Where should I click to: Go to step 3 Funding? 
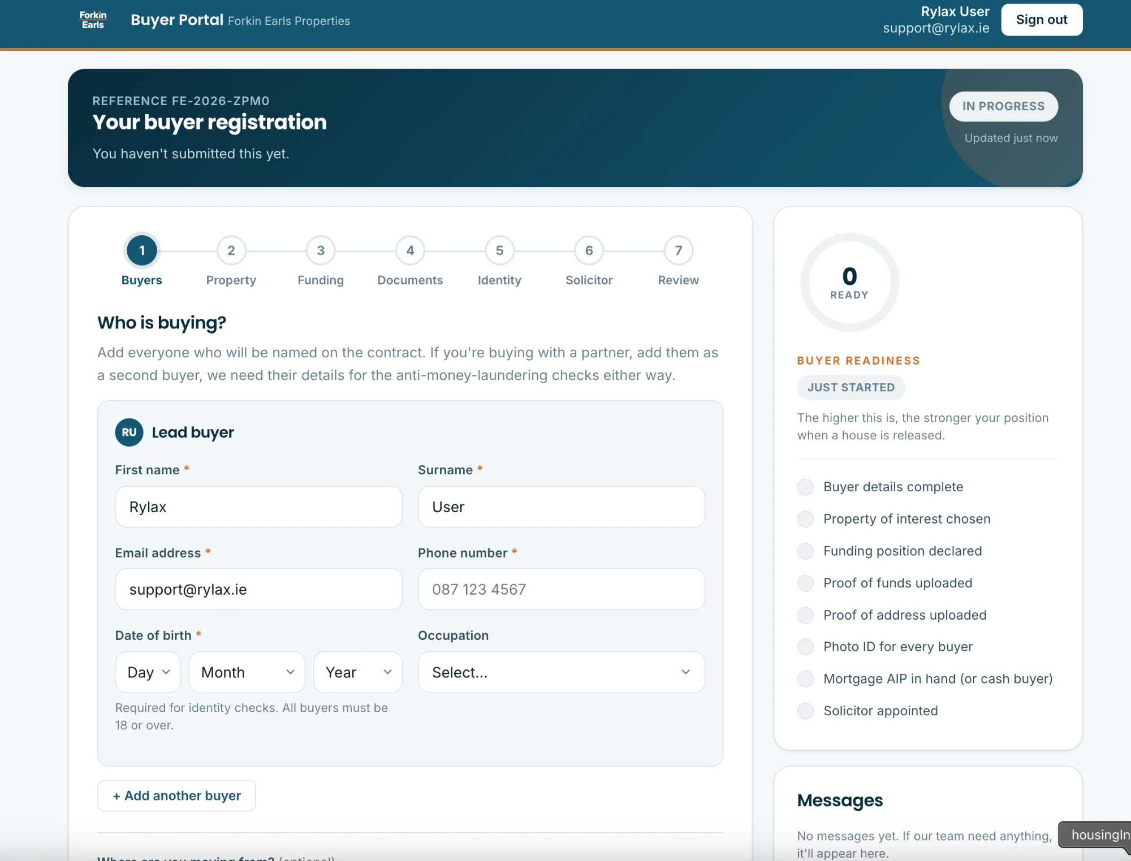point(321,251)
